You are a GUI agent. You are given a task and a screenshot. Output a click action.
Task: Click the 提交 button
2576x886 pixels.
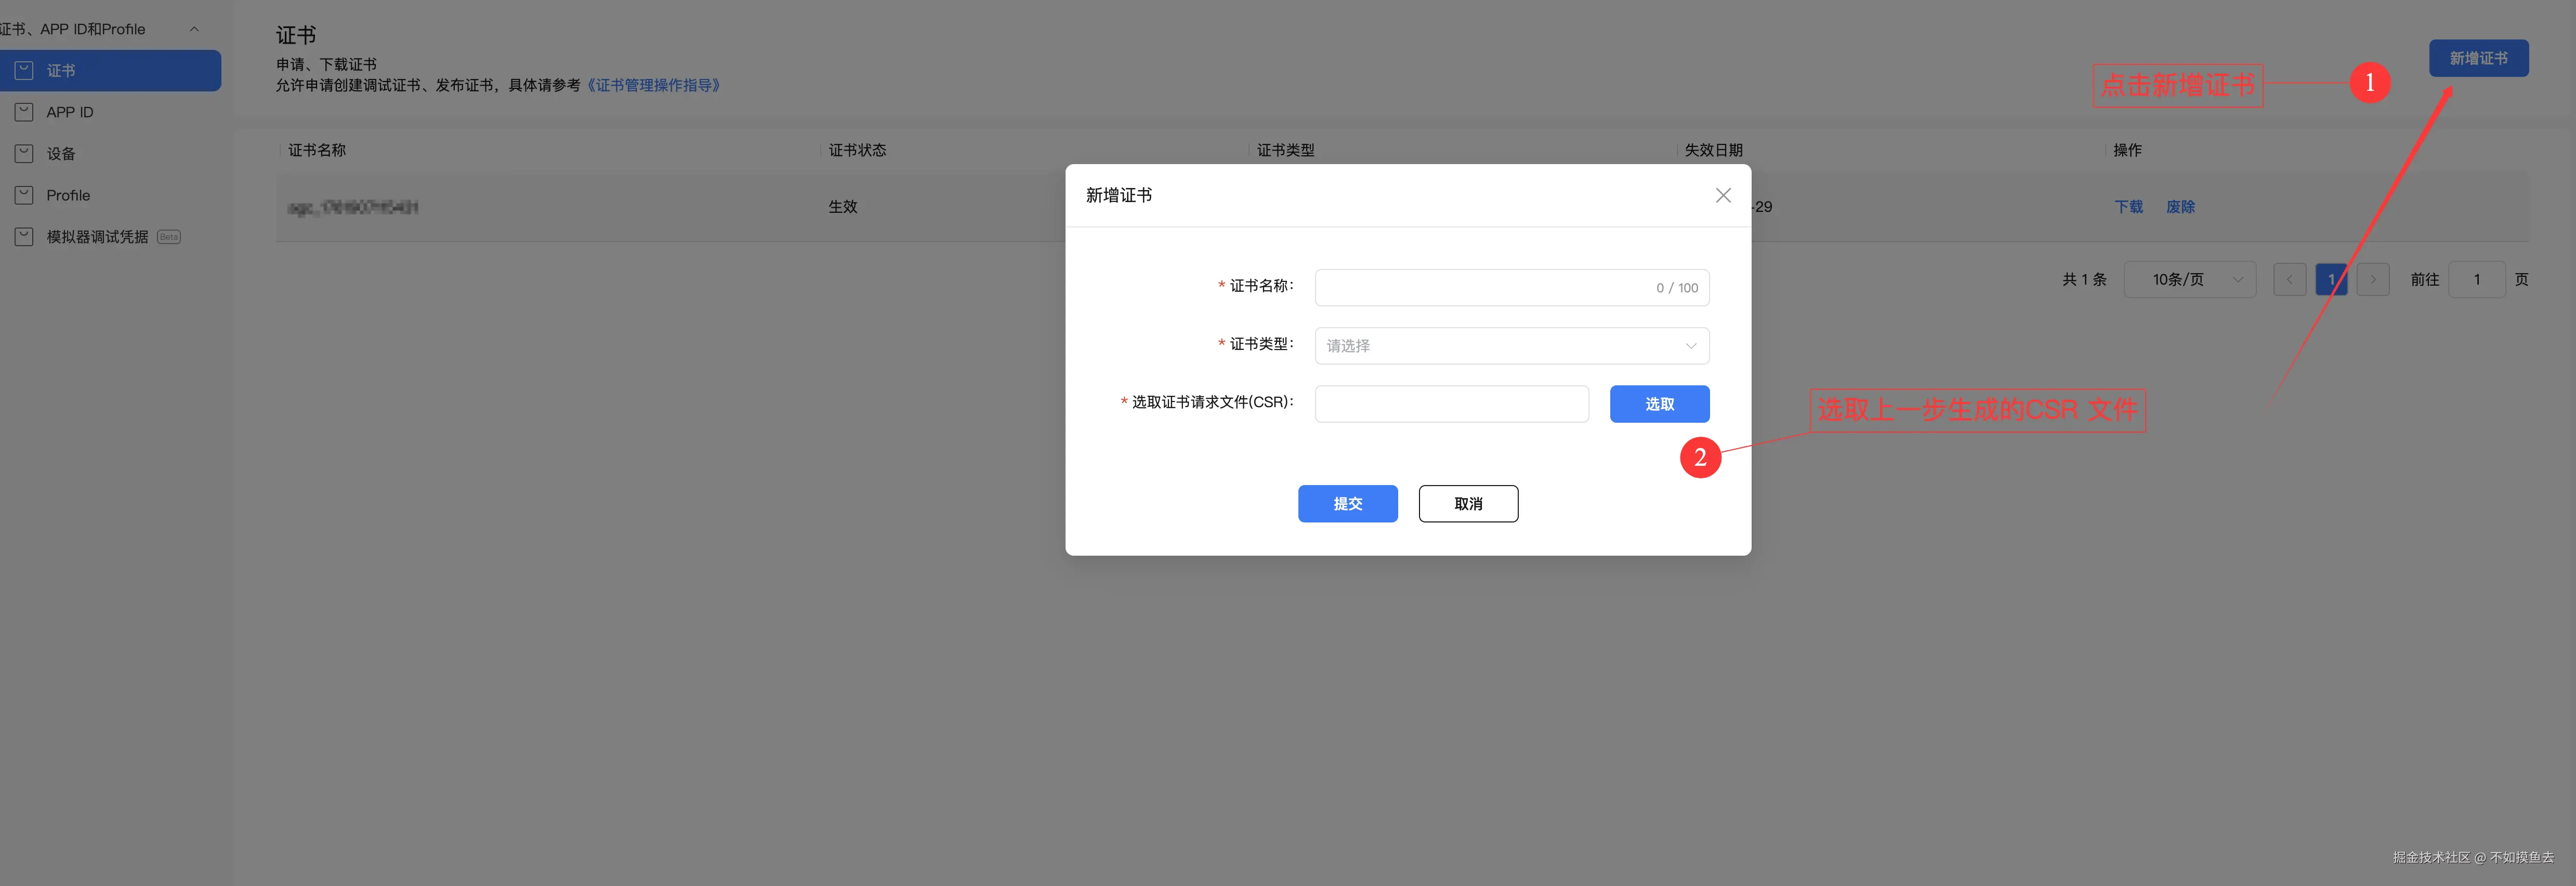(1347, 503)
